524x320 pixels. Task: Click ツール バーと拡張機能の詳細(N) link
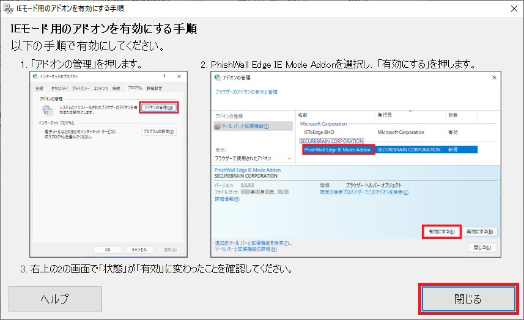(246, 249)
